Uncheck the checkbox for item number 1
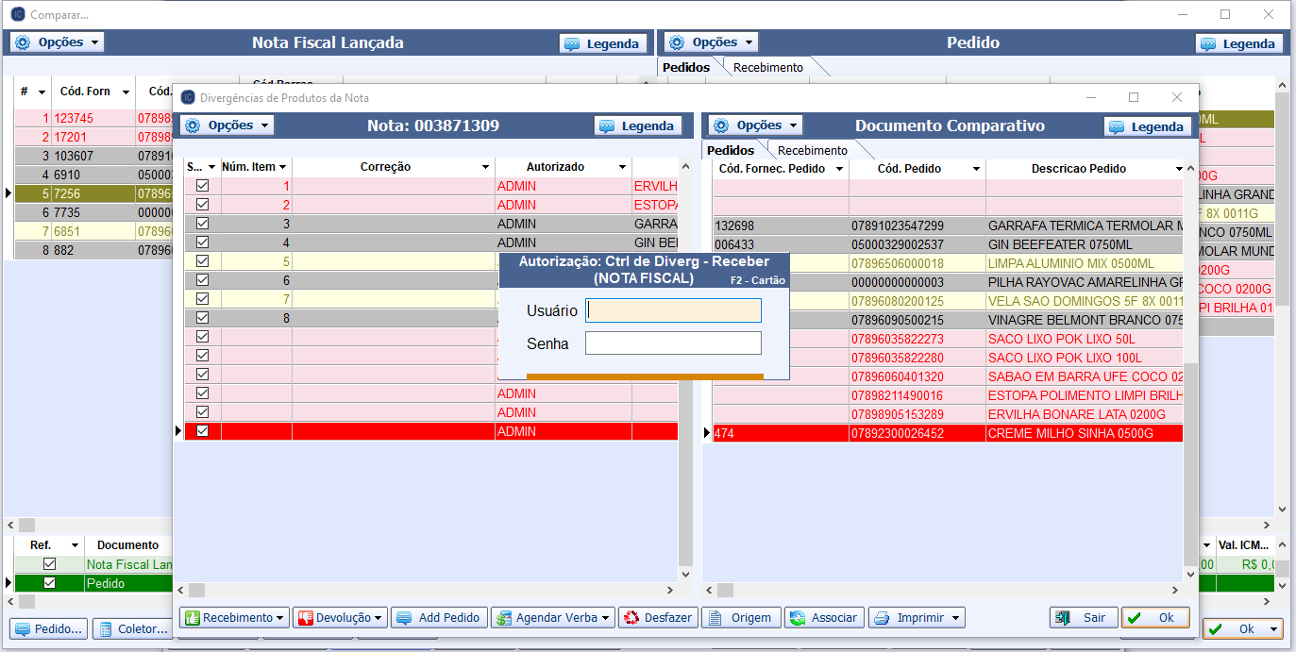This screenshot has width=1296, height=652. coord(202,186)
